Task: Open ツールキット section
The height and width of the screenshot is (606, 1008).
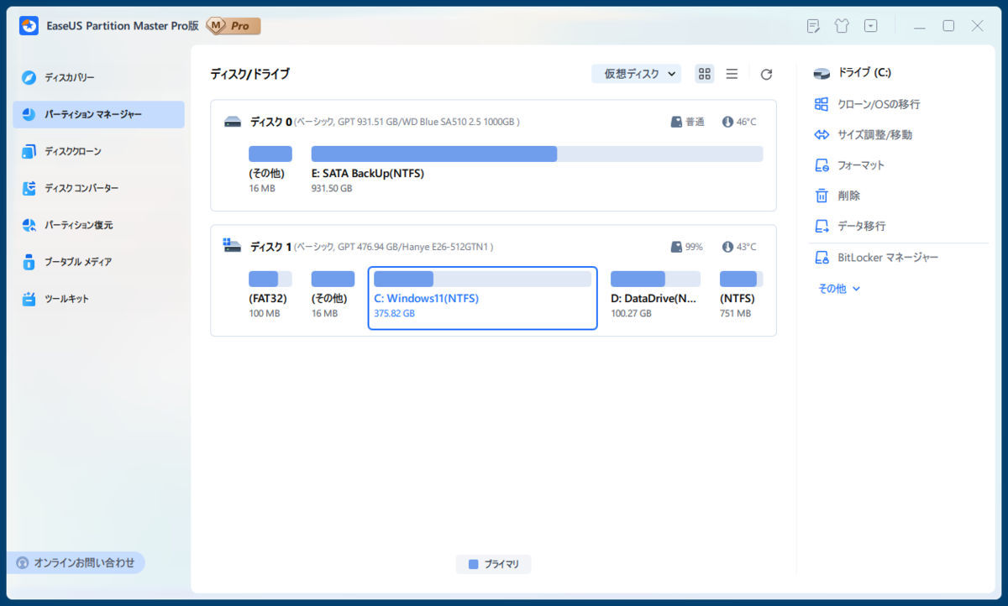Action: (x=98, y=299)
